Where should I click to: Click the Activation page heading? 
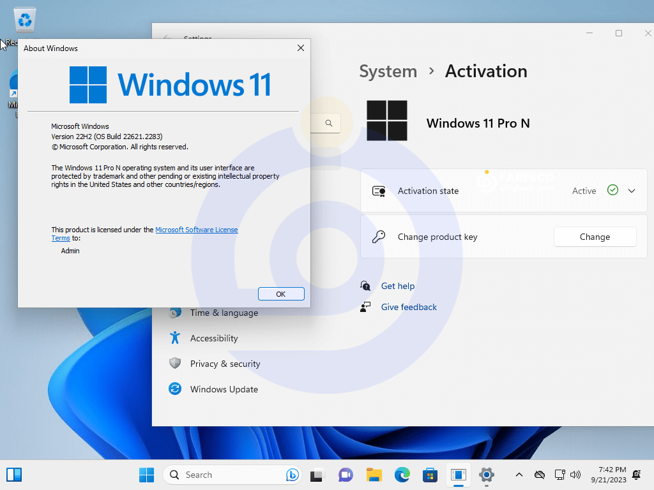[x=486, y=71]
